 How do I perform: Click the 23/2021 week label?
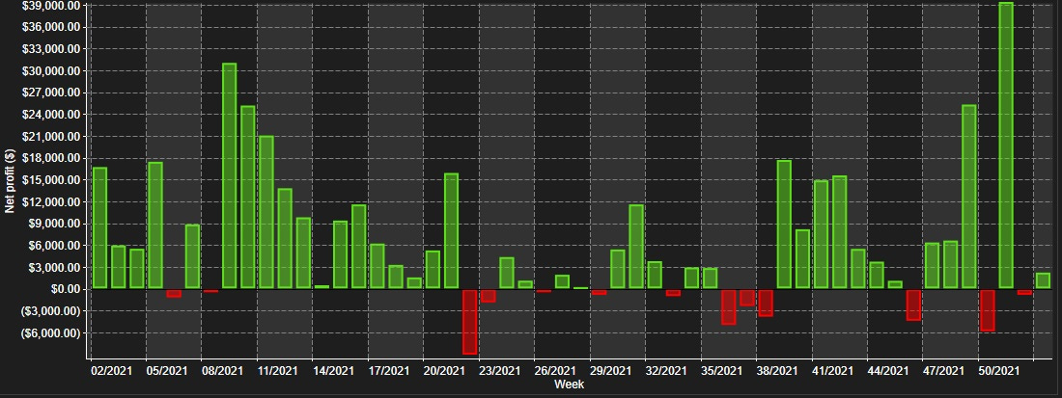(500, 371)
